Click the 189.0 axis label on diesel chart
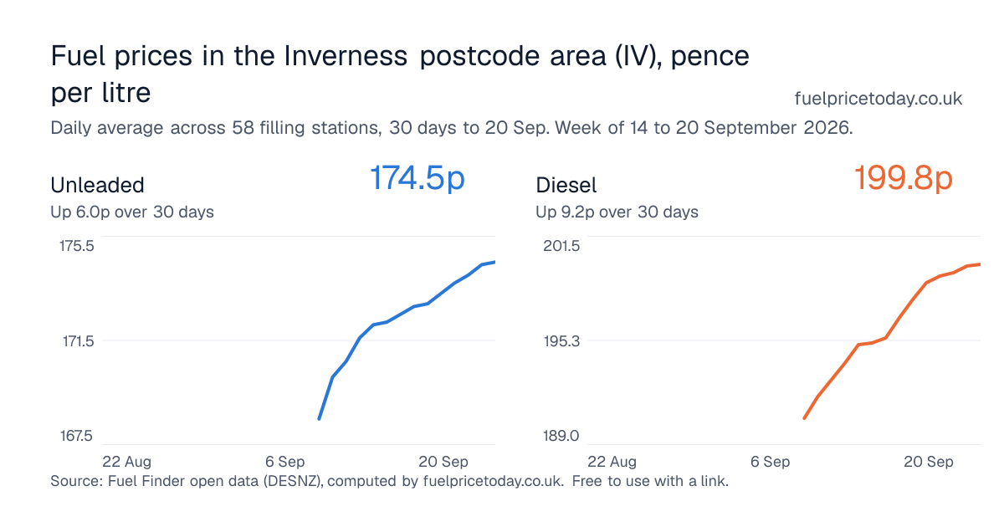Image resolution: width=1004 pixels, height=527 pixels. pos(562,436)
